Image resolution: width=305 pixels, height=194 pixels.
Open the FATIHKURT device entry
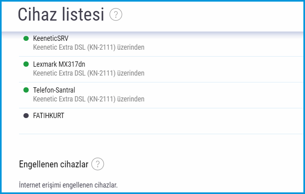click(48, 116)
